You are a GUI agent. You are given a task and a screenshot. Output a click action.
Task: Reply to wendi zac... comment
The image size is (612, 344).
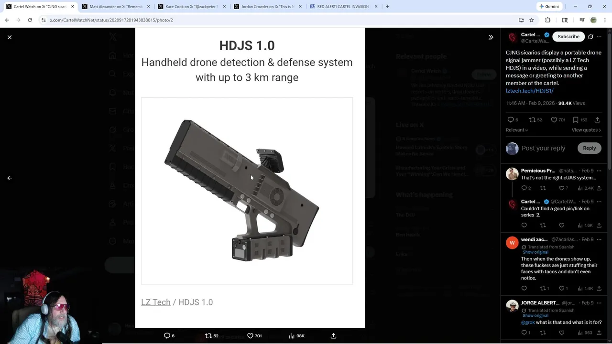(x=524, y=289)
